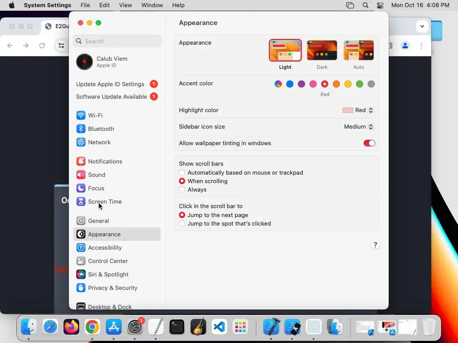The height and width of the screenshot is (343, 458).
Task: Click the settings Search field
Action: pos(117,41)
